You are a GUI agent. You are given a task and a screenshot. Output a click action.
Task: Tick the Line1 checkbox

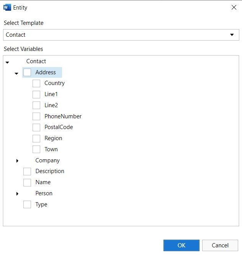(36, 94)
